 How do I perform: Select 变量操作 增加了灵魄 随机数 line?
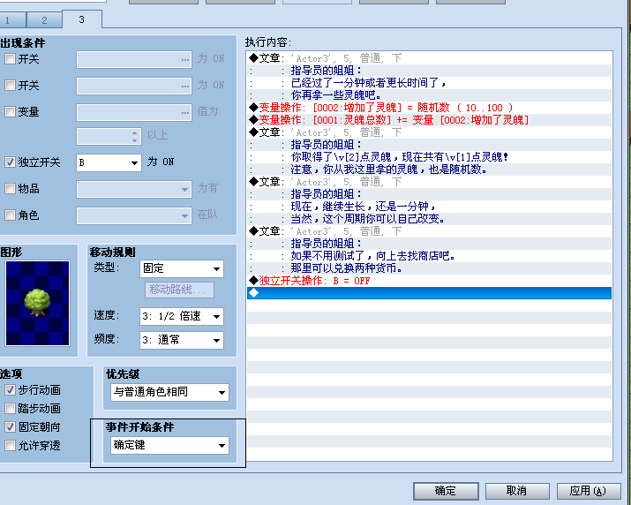[x=430, y=108]
